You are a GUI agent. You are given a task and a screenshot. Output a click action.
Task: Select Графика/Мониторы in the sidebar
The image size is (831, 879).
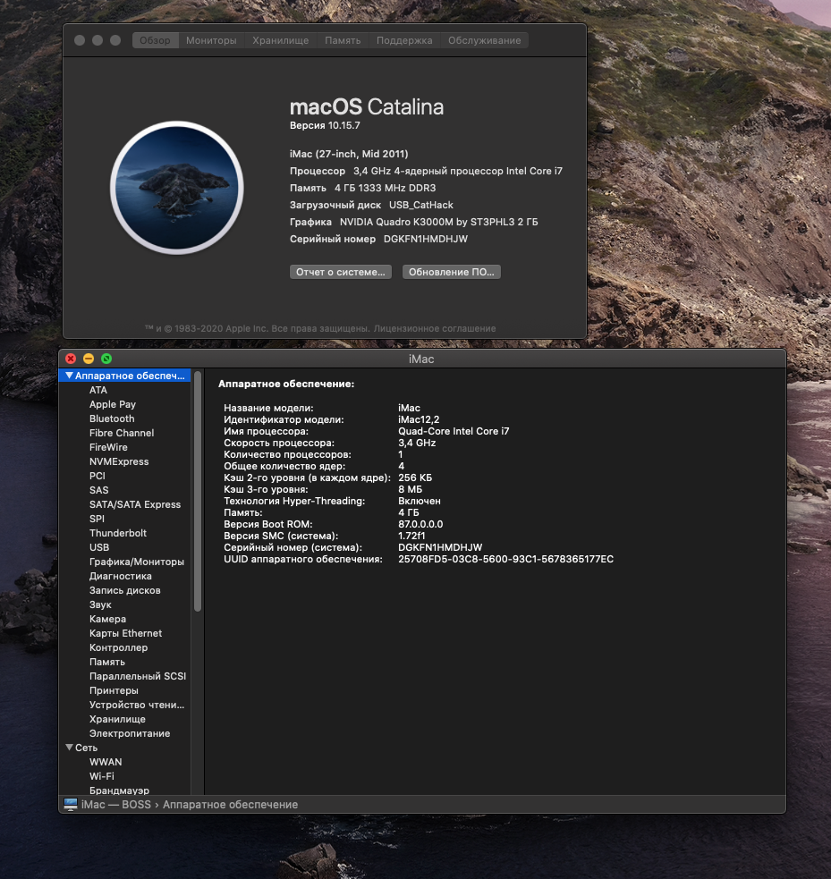pyautogui.click(x=136, y=562)
